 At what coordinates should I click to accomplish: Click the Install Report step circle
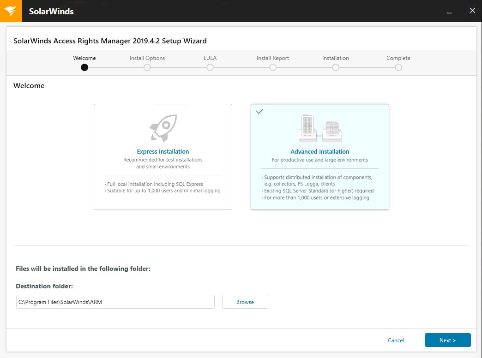273,67
